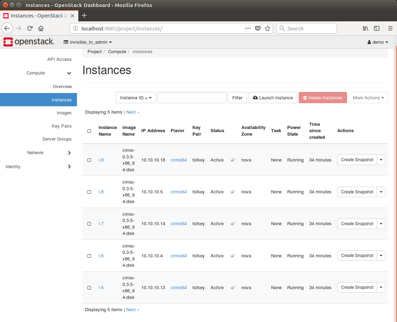Open cirros64 flavor link for i-6

pyautogui.click(x=179, y=256)
